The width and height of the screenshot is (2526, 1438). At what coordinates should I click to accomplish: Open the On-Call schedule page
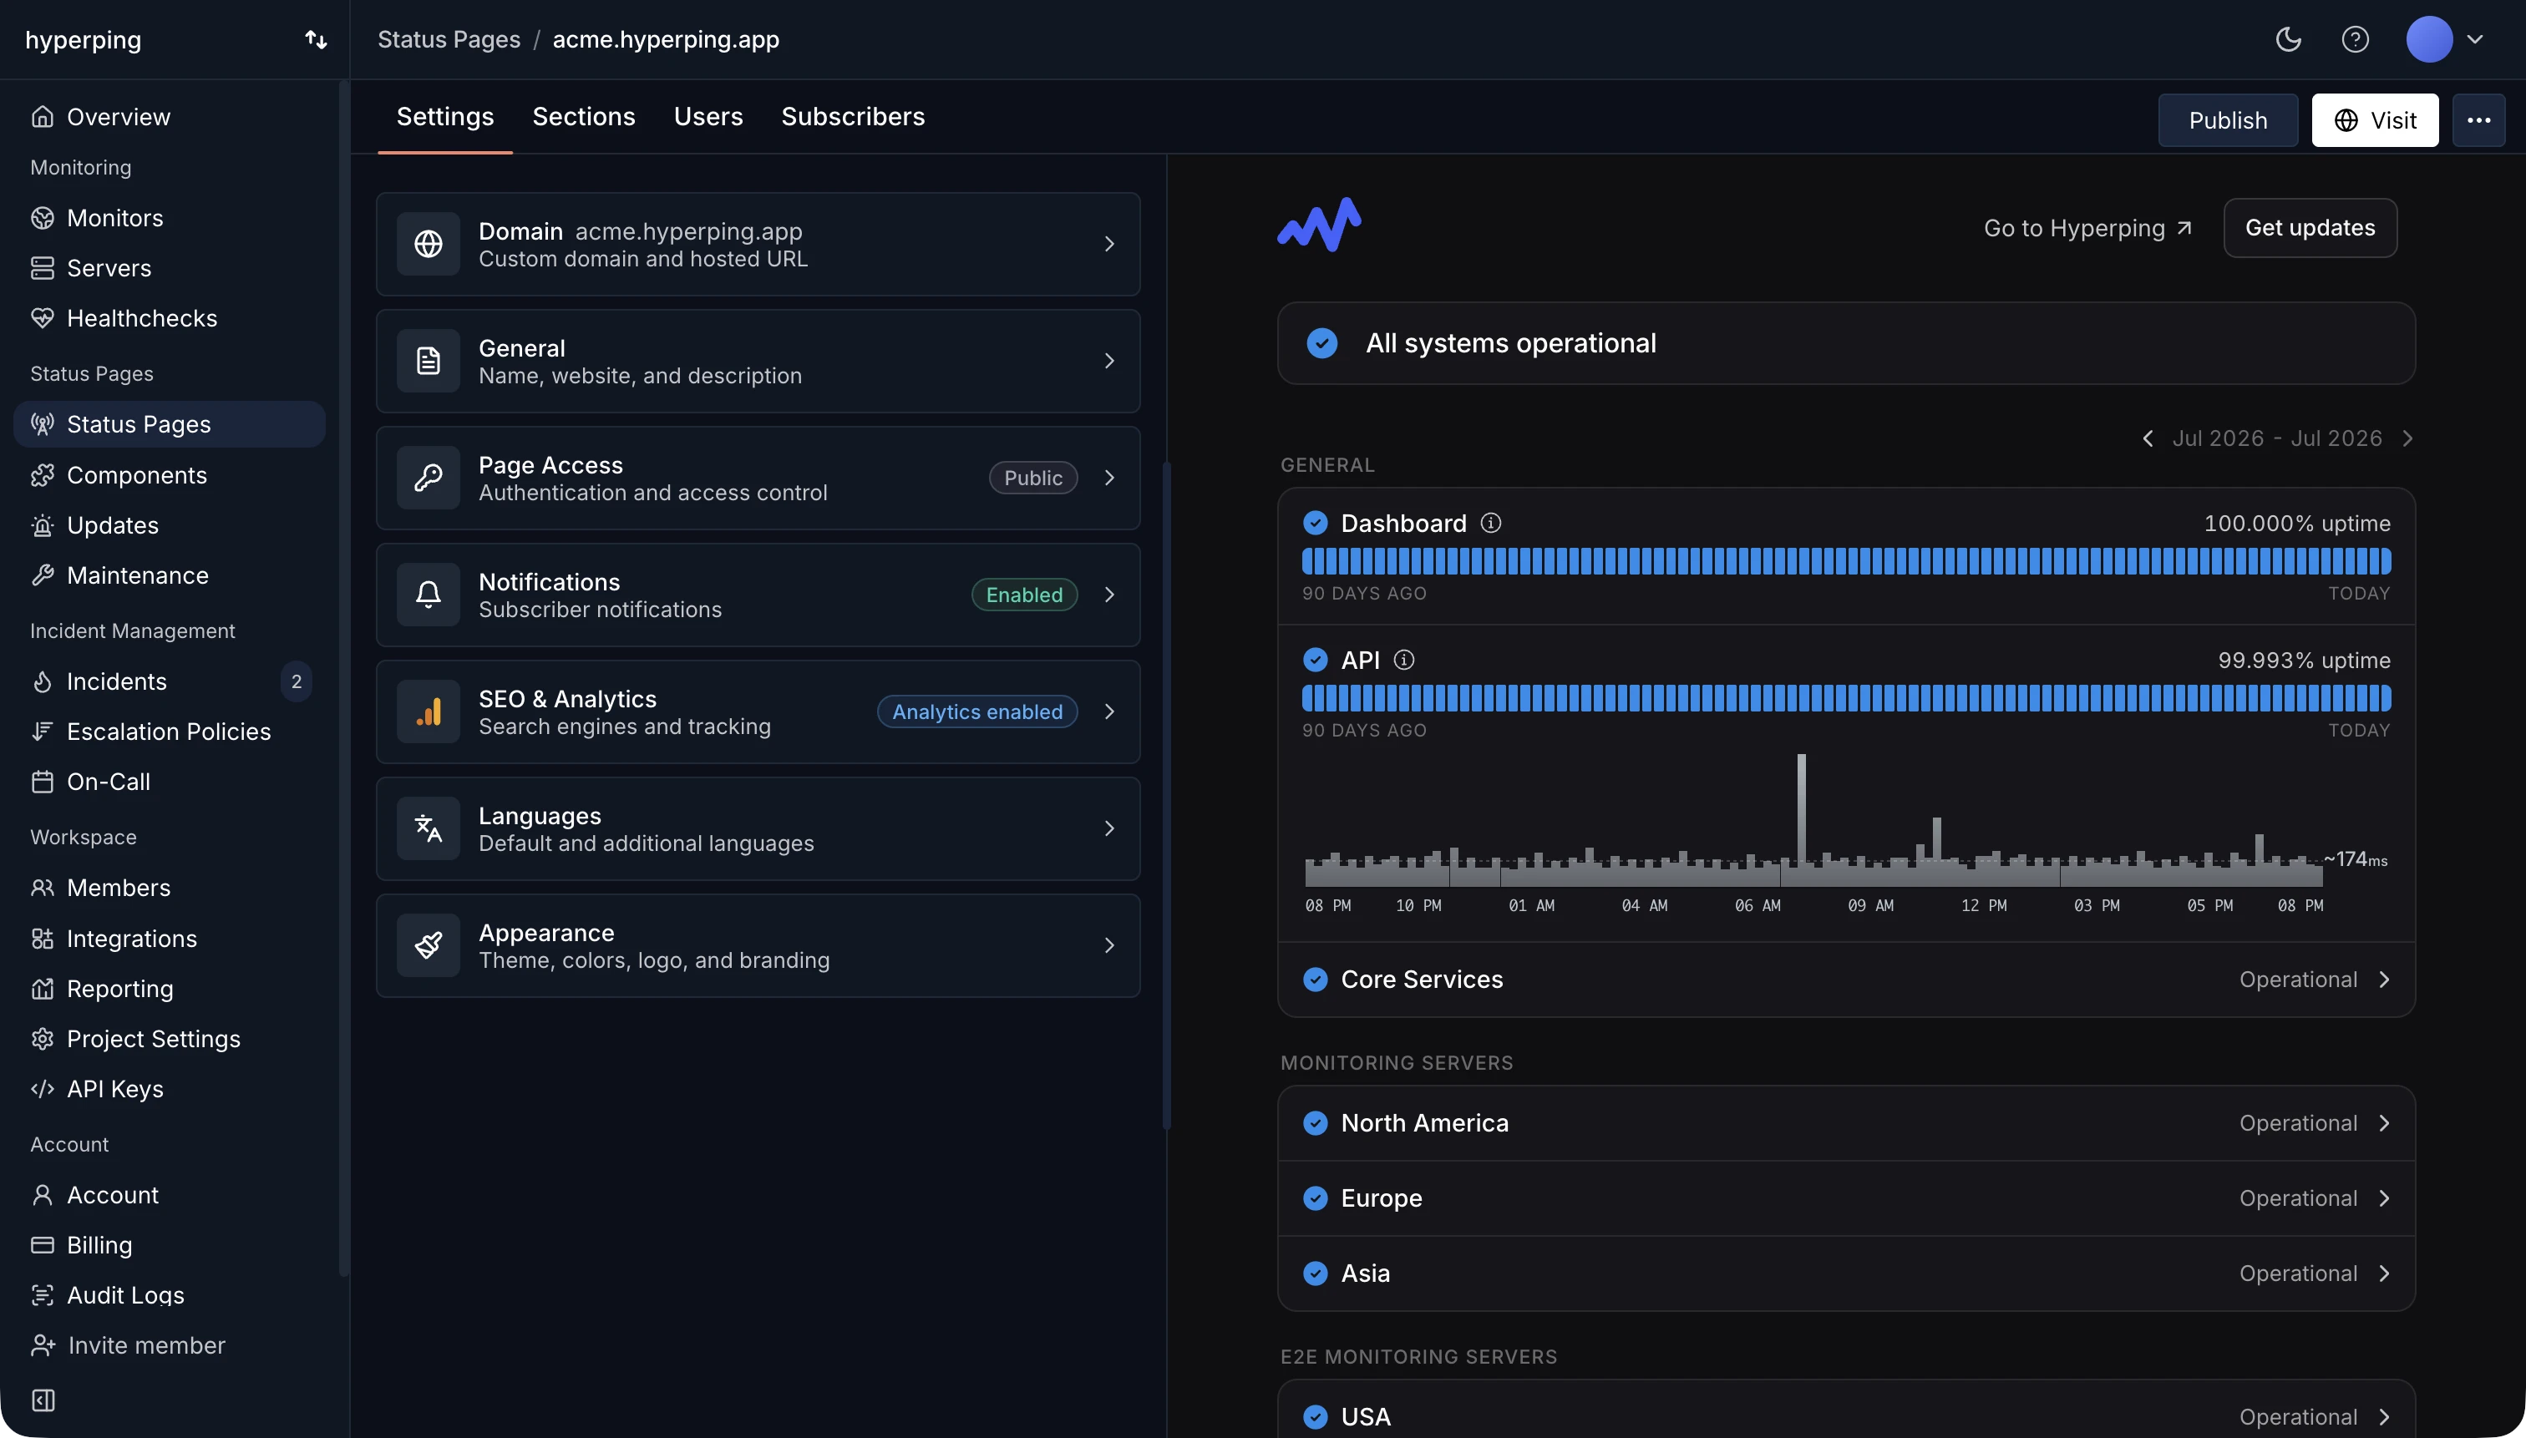[169, 782]
